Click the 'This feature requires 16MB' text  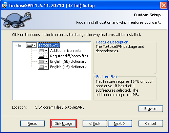pyautogui.click(x=124, y=88)
